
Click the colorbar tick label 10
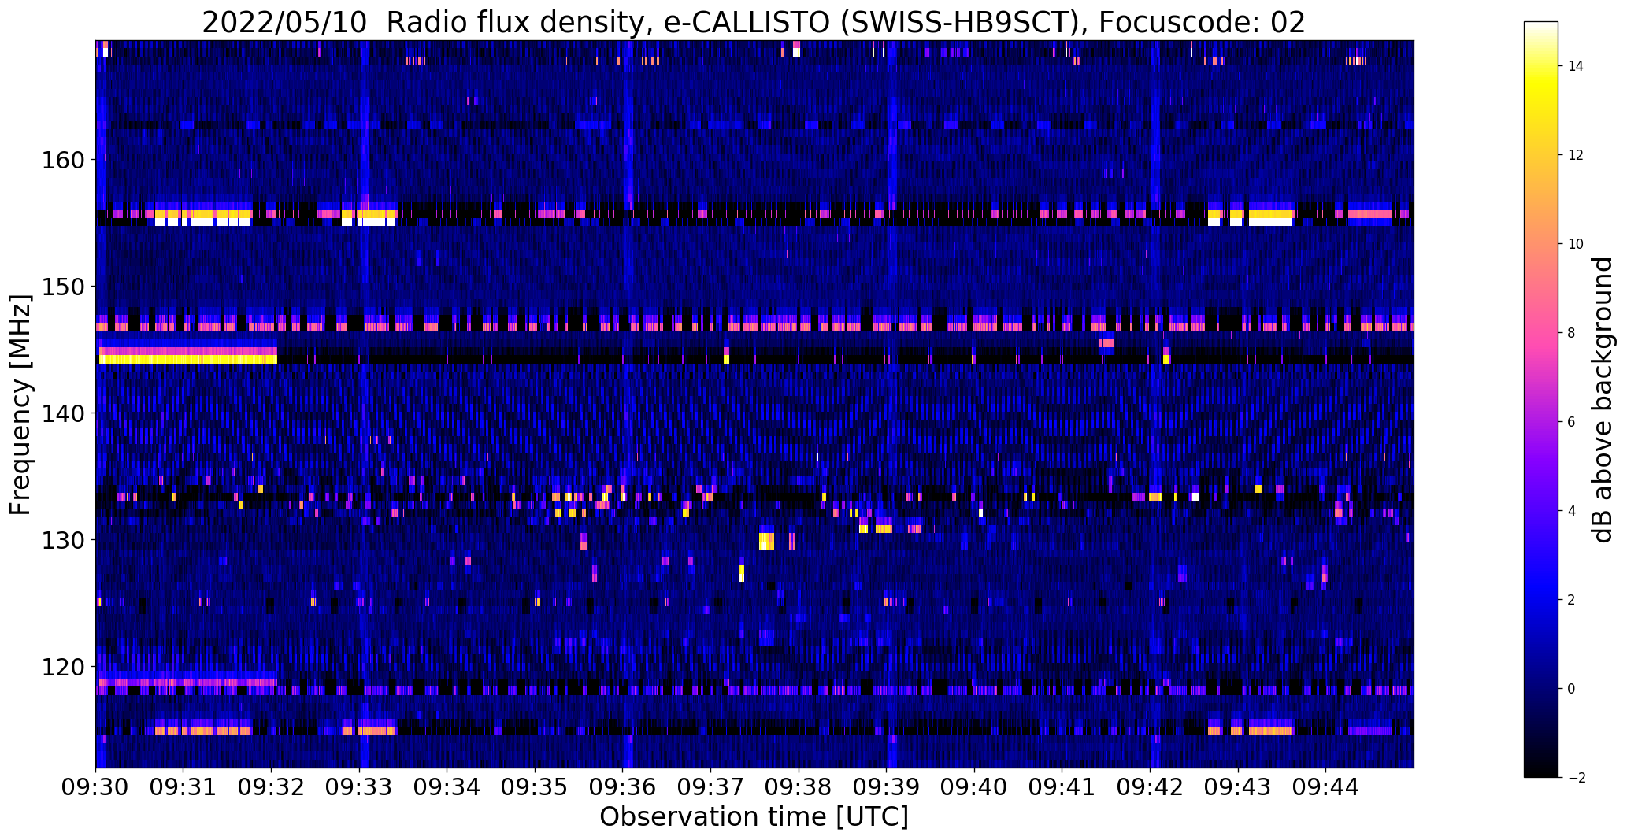pyautogui.click(x=1576, y=244)
